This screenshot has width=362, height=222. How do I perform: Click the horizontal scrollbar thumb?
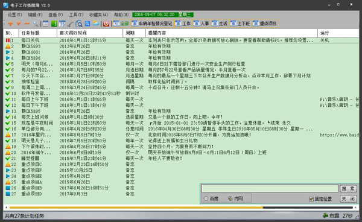[136, 208]
